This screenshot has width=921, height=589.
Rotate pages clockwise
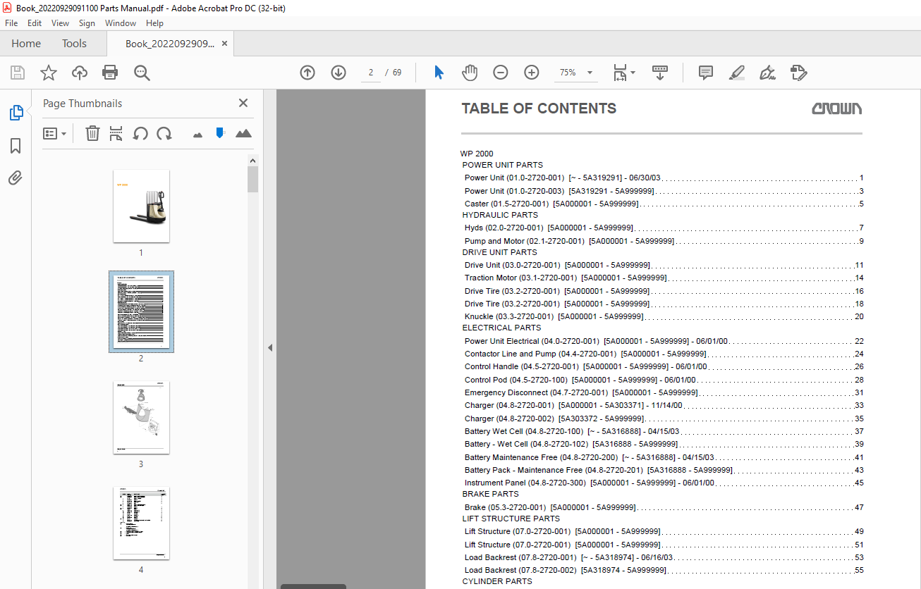click(x=164, y=133)
